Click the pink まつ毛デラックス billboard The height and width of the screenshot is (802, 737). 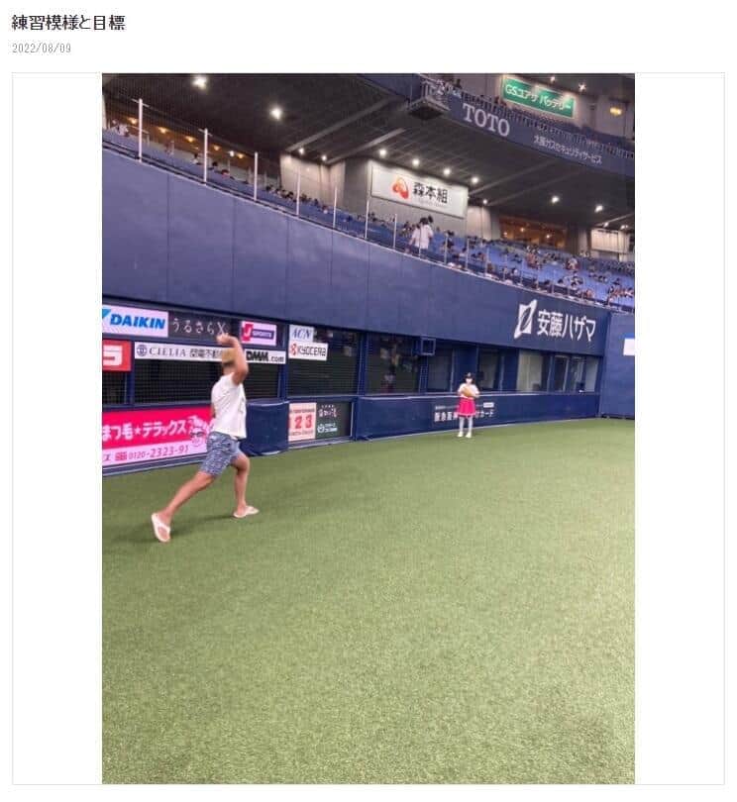tap(157, 437)
